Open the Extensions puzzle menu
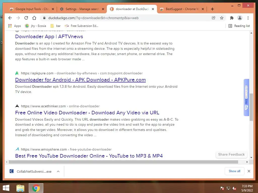Viewport: 258px width, 193px height. pyautogui.click(x=232, y=18)
